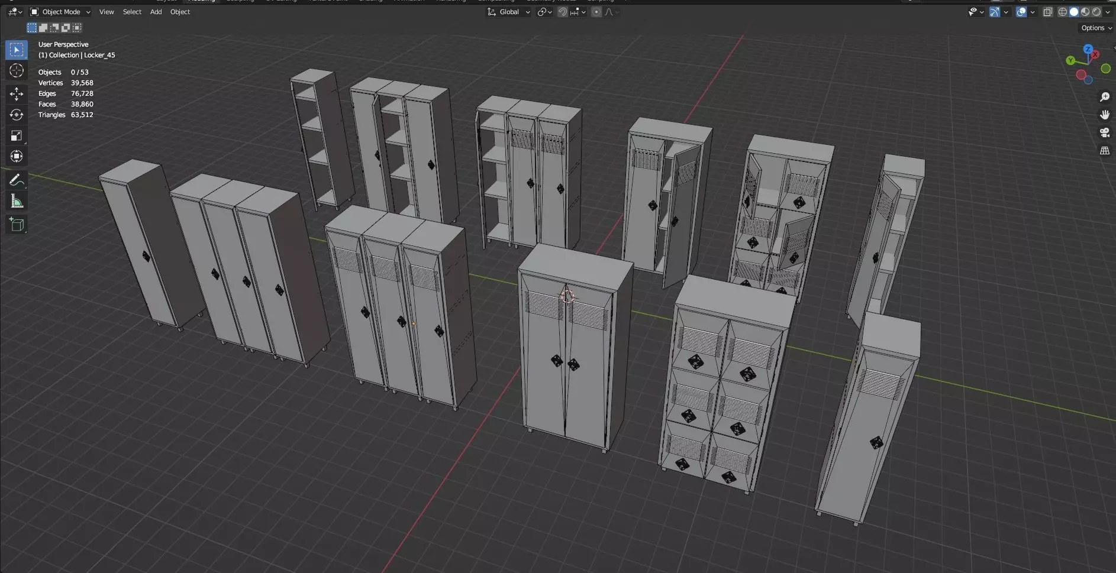The width and height of the screenshot is (1116, 573).
Task: Open selectability and visibility eye dropdown
Action: (976, 12)
